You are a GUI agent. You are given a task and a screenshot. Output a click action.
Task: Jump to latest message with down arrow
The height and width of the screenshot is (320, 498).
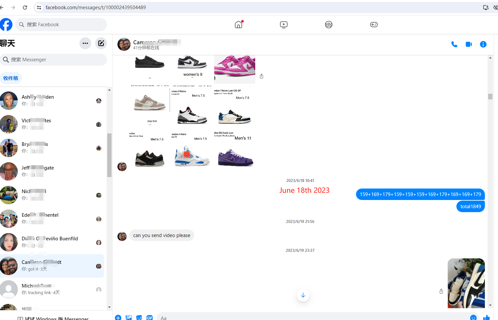[303, 295]
